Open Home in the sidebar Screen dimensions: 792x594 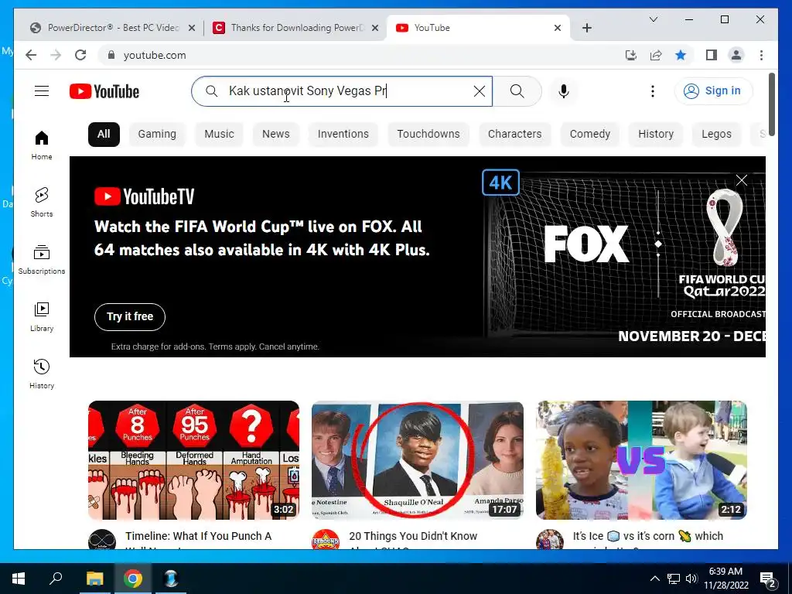pyautogui.click(x=42, y=145)
